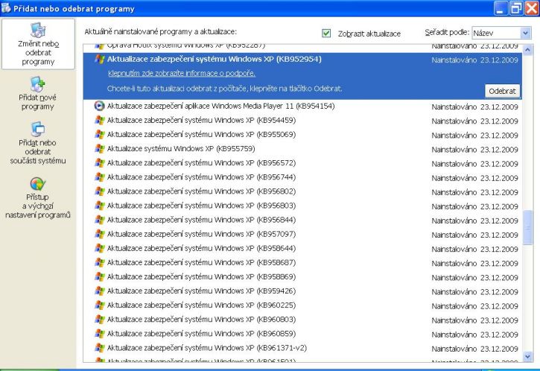The width and height of the screenshot is (540, 371).
Task: Click Windows flag icon beside KB956844
Action: click(100, 220)
